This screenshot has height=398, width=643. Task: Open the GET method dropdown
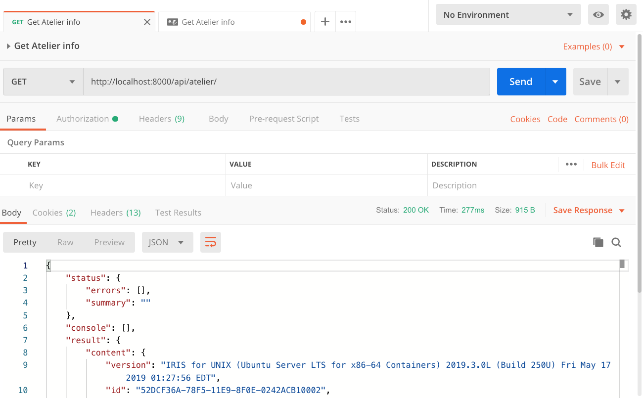pos(43,82)
